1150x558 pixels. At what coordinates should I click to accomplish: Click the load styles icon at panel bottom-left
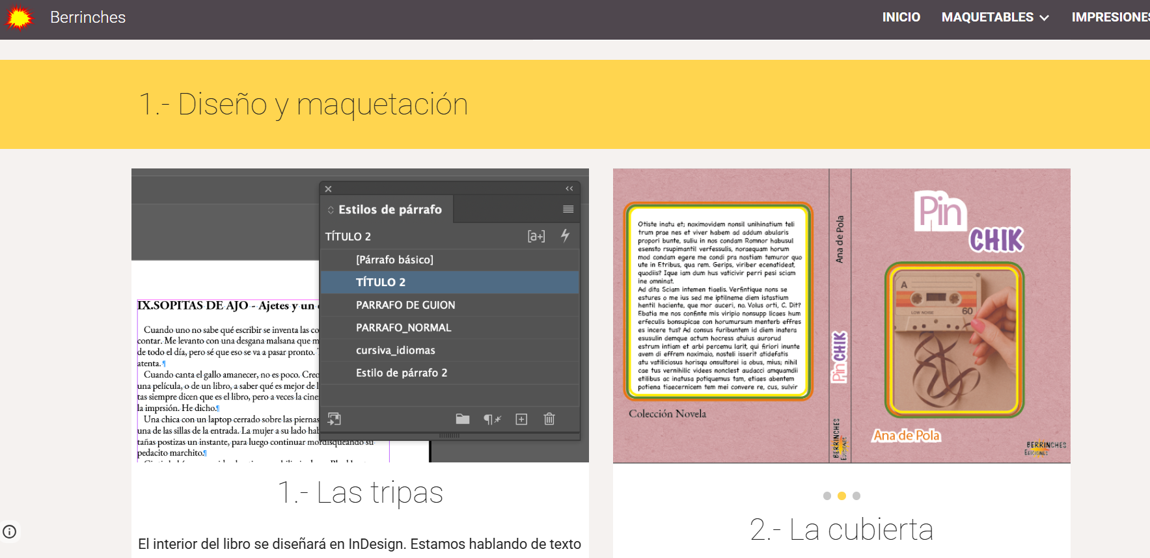334,419
